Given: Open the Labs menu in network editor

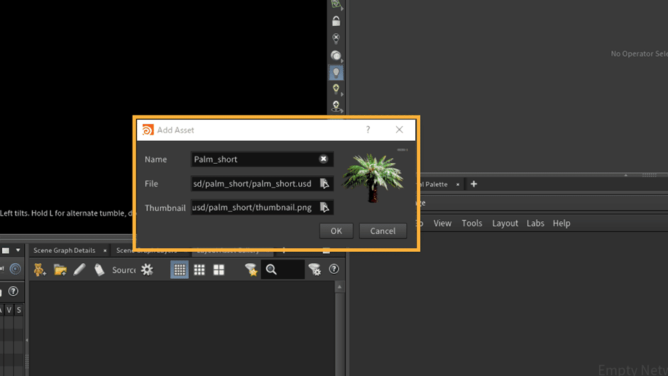Looking at the screenshot, I should (x=535, y=223).
